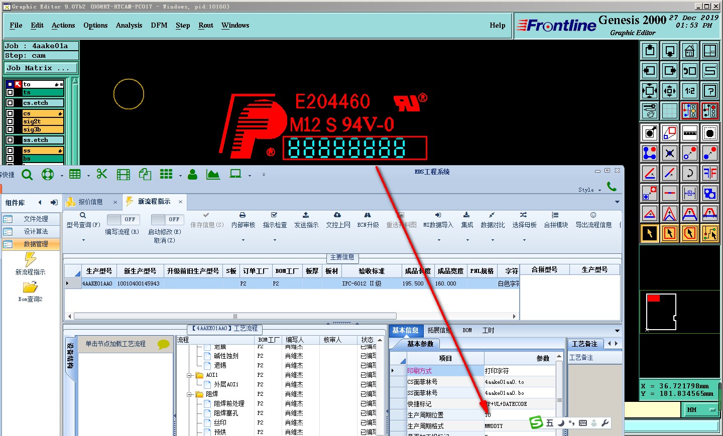Click the traffic light snap icon with yellow light
The width and height of the screenshot is (723, 436).
tap(690, 111)
